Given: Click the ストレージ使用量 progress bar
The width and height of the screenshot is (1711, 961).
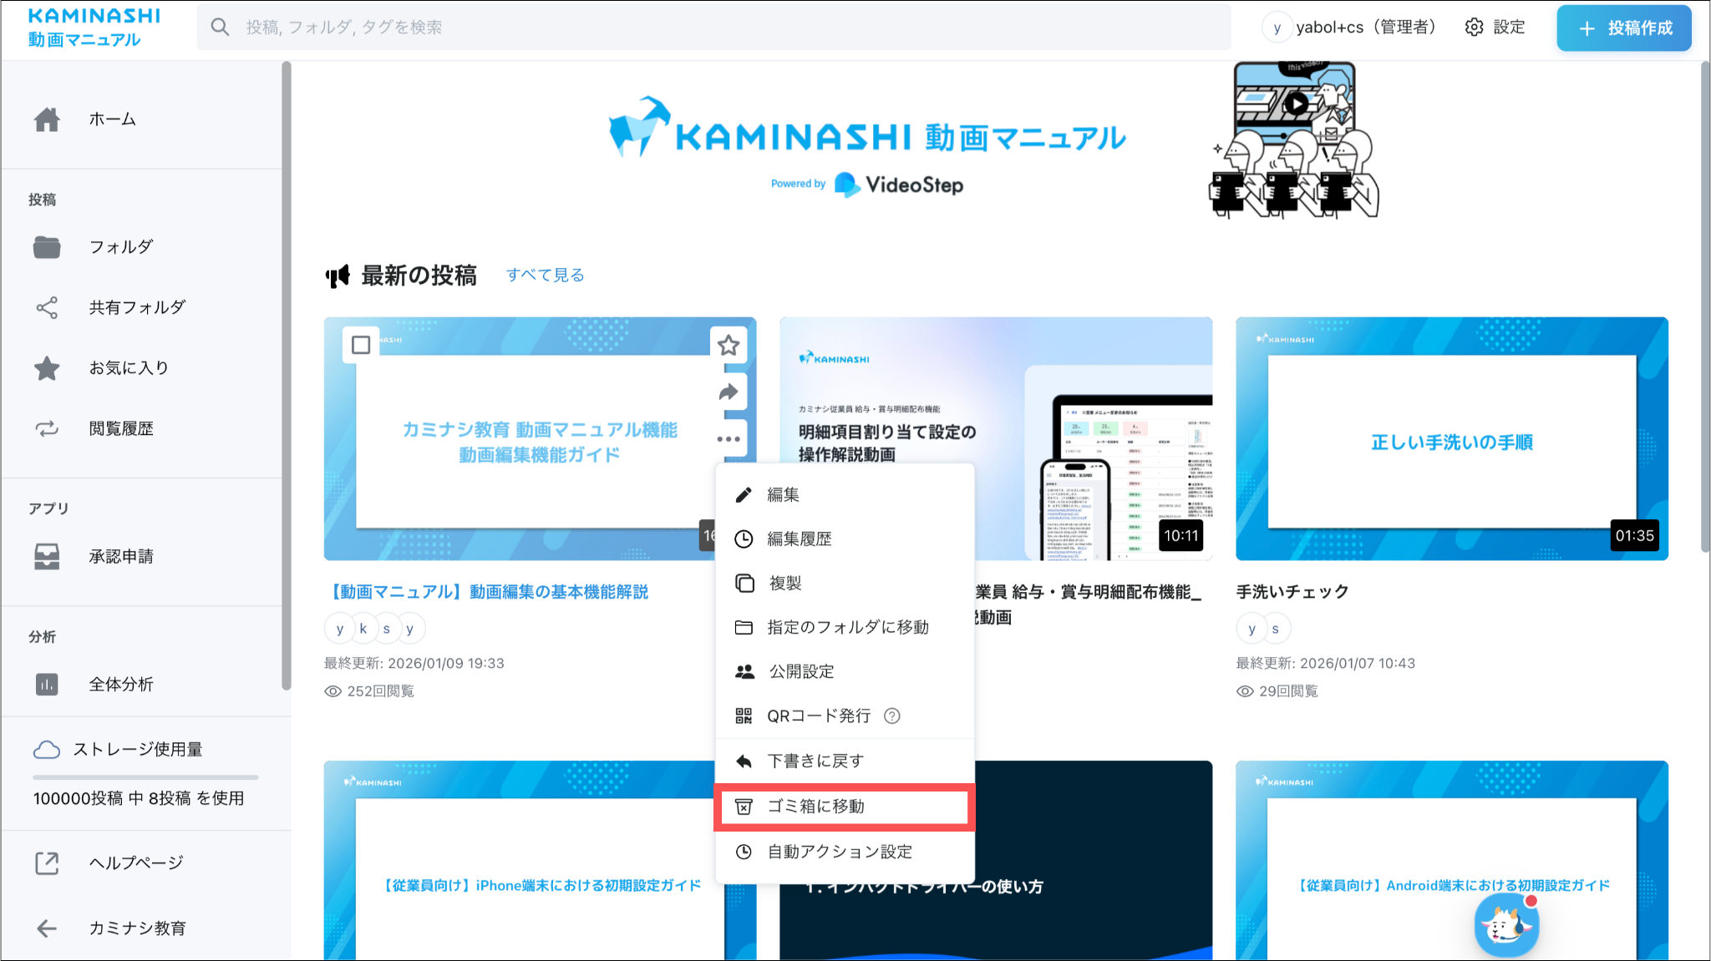Looking at the screenshot, I should [x=145, y=777].
